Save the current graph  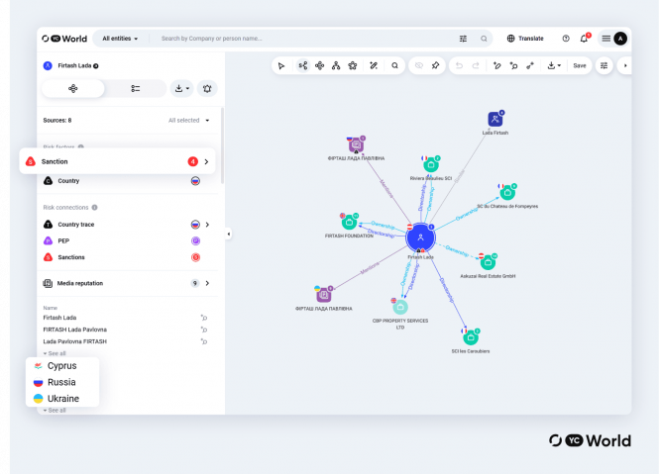(x=579, y=65)
